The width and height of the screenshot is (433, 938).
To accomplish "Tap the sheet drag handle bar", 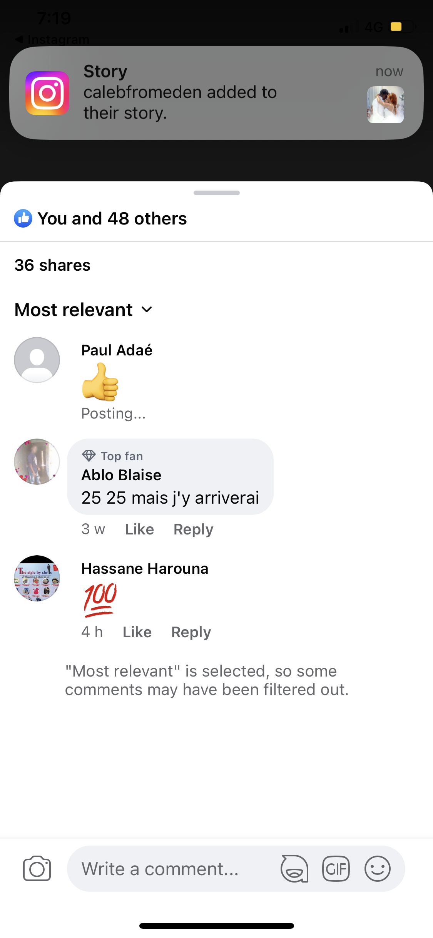I will click(x=216, y=193).
